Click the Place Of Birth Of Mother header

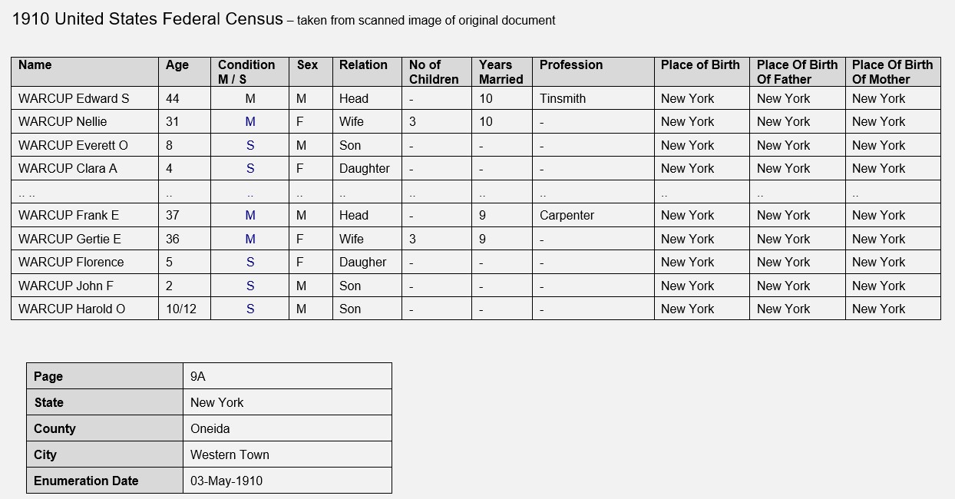tap(893, 71)
